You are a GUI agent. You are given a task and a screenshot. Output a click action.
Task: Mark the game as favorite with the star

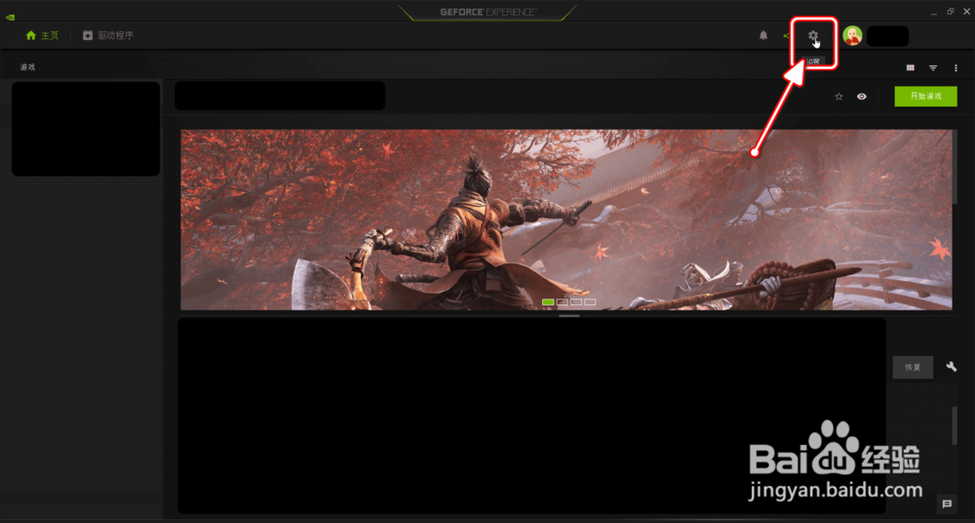(x=838, y=97)
